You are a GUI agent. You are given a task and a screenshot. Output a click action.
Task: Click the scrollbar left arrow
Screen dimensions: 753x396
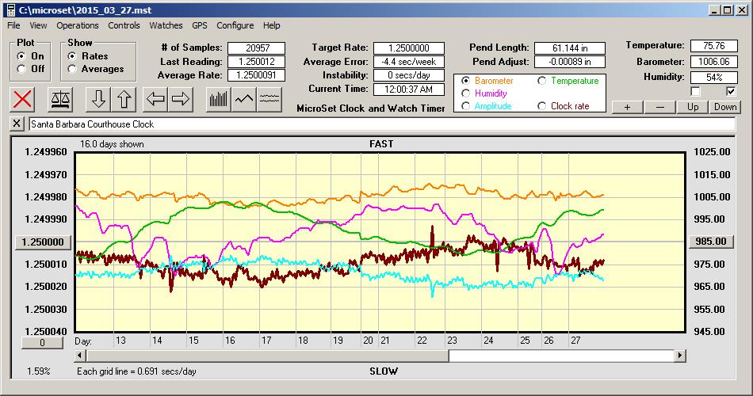[81, 356]
